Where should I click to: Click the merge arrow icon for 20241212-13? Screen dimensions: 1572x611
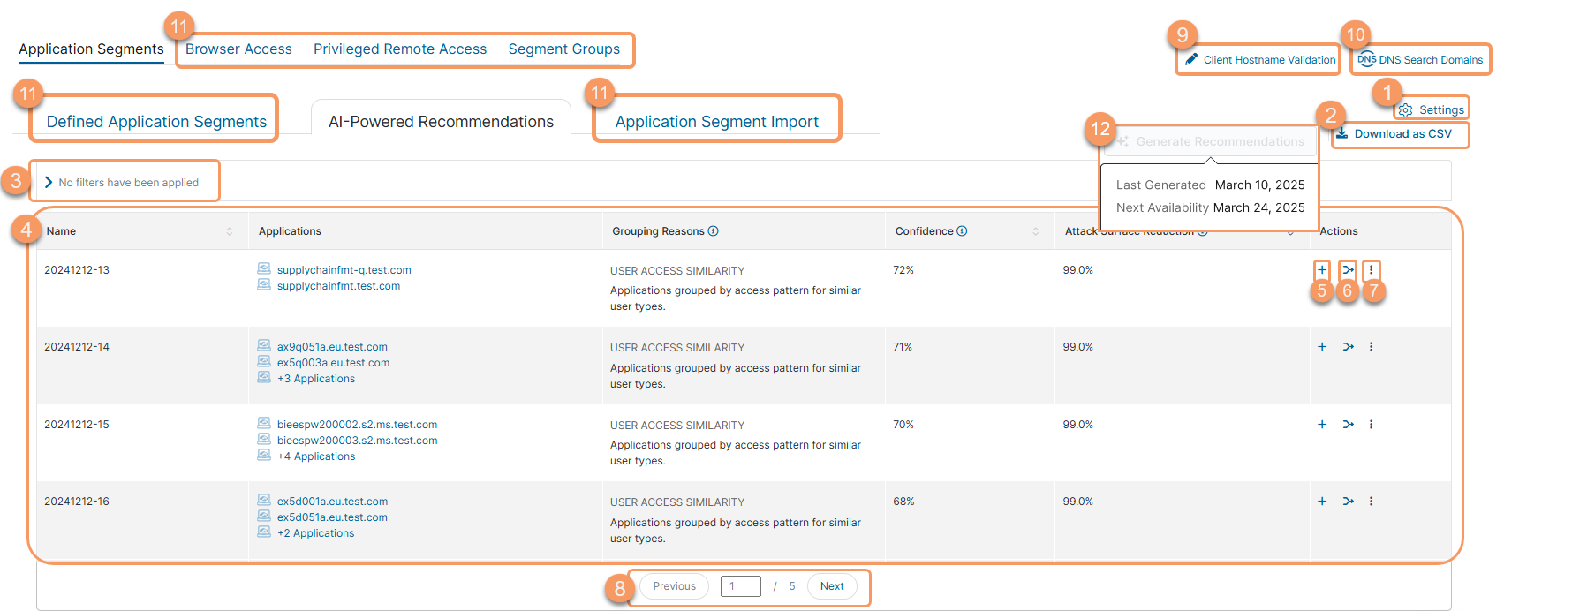(1348, 270)
